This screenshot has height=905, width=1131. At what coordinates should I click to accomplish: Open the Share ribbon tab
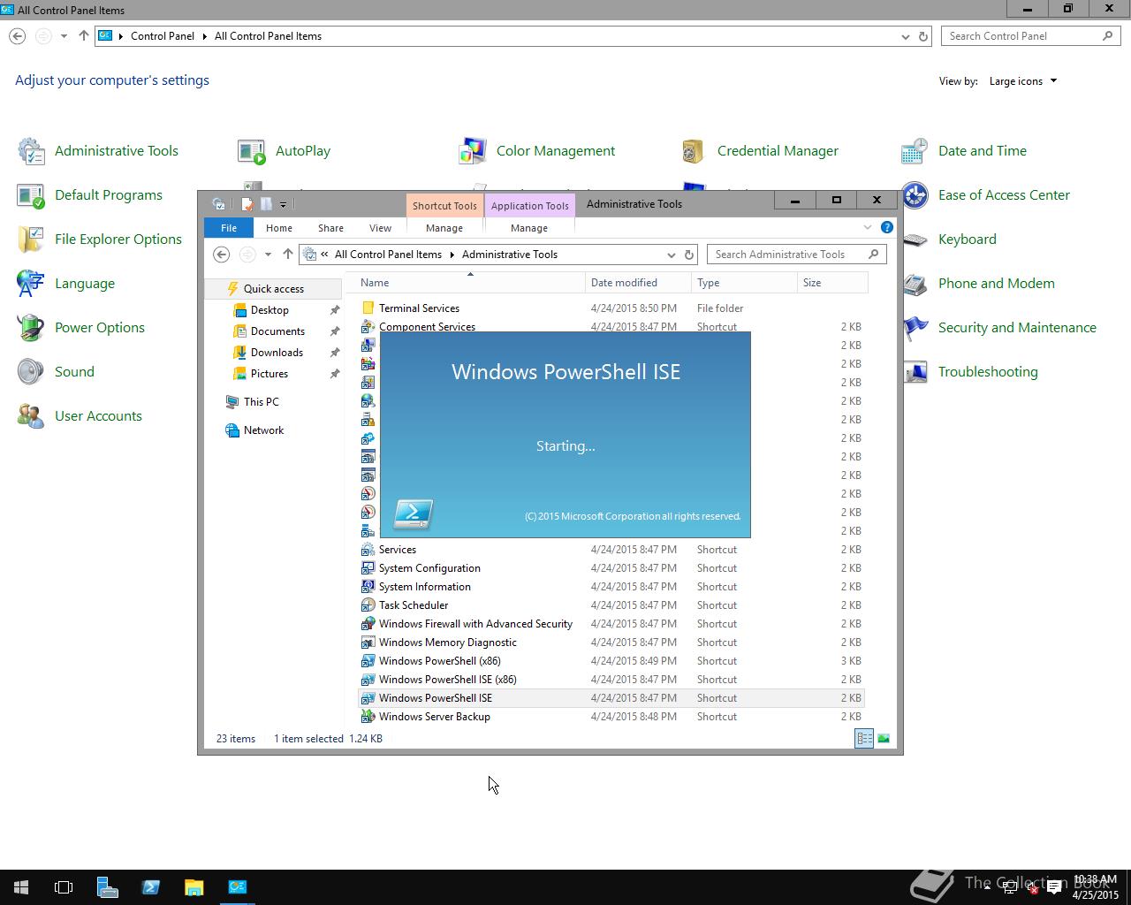[330, 228]
